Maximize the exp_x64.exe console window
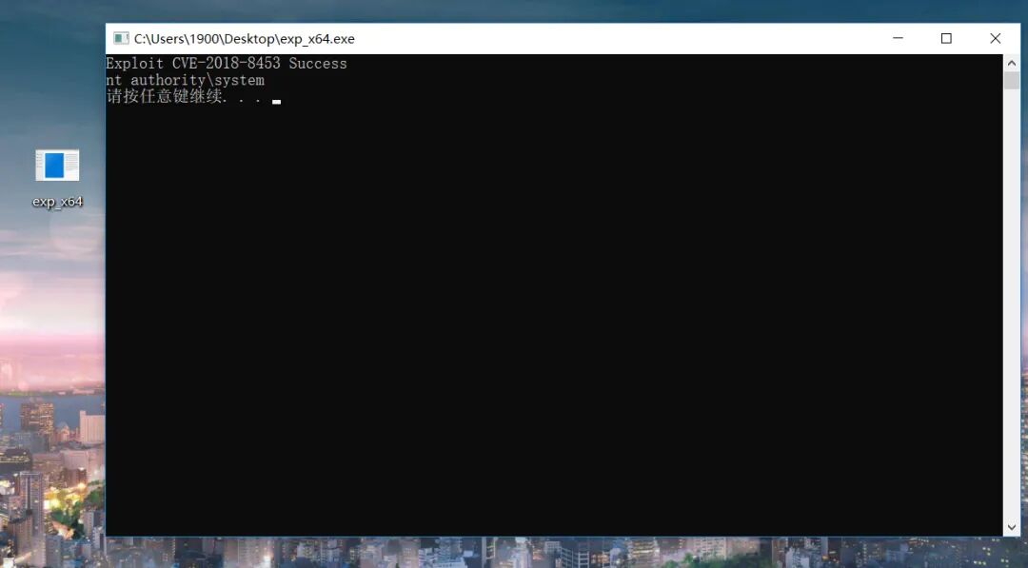 946,39
